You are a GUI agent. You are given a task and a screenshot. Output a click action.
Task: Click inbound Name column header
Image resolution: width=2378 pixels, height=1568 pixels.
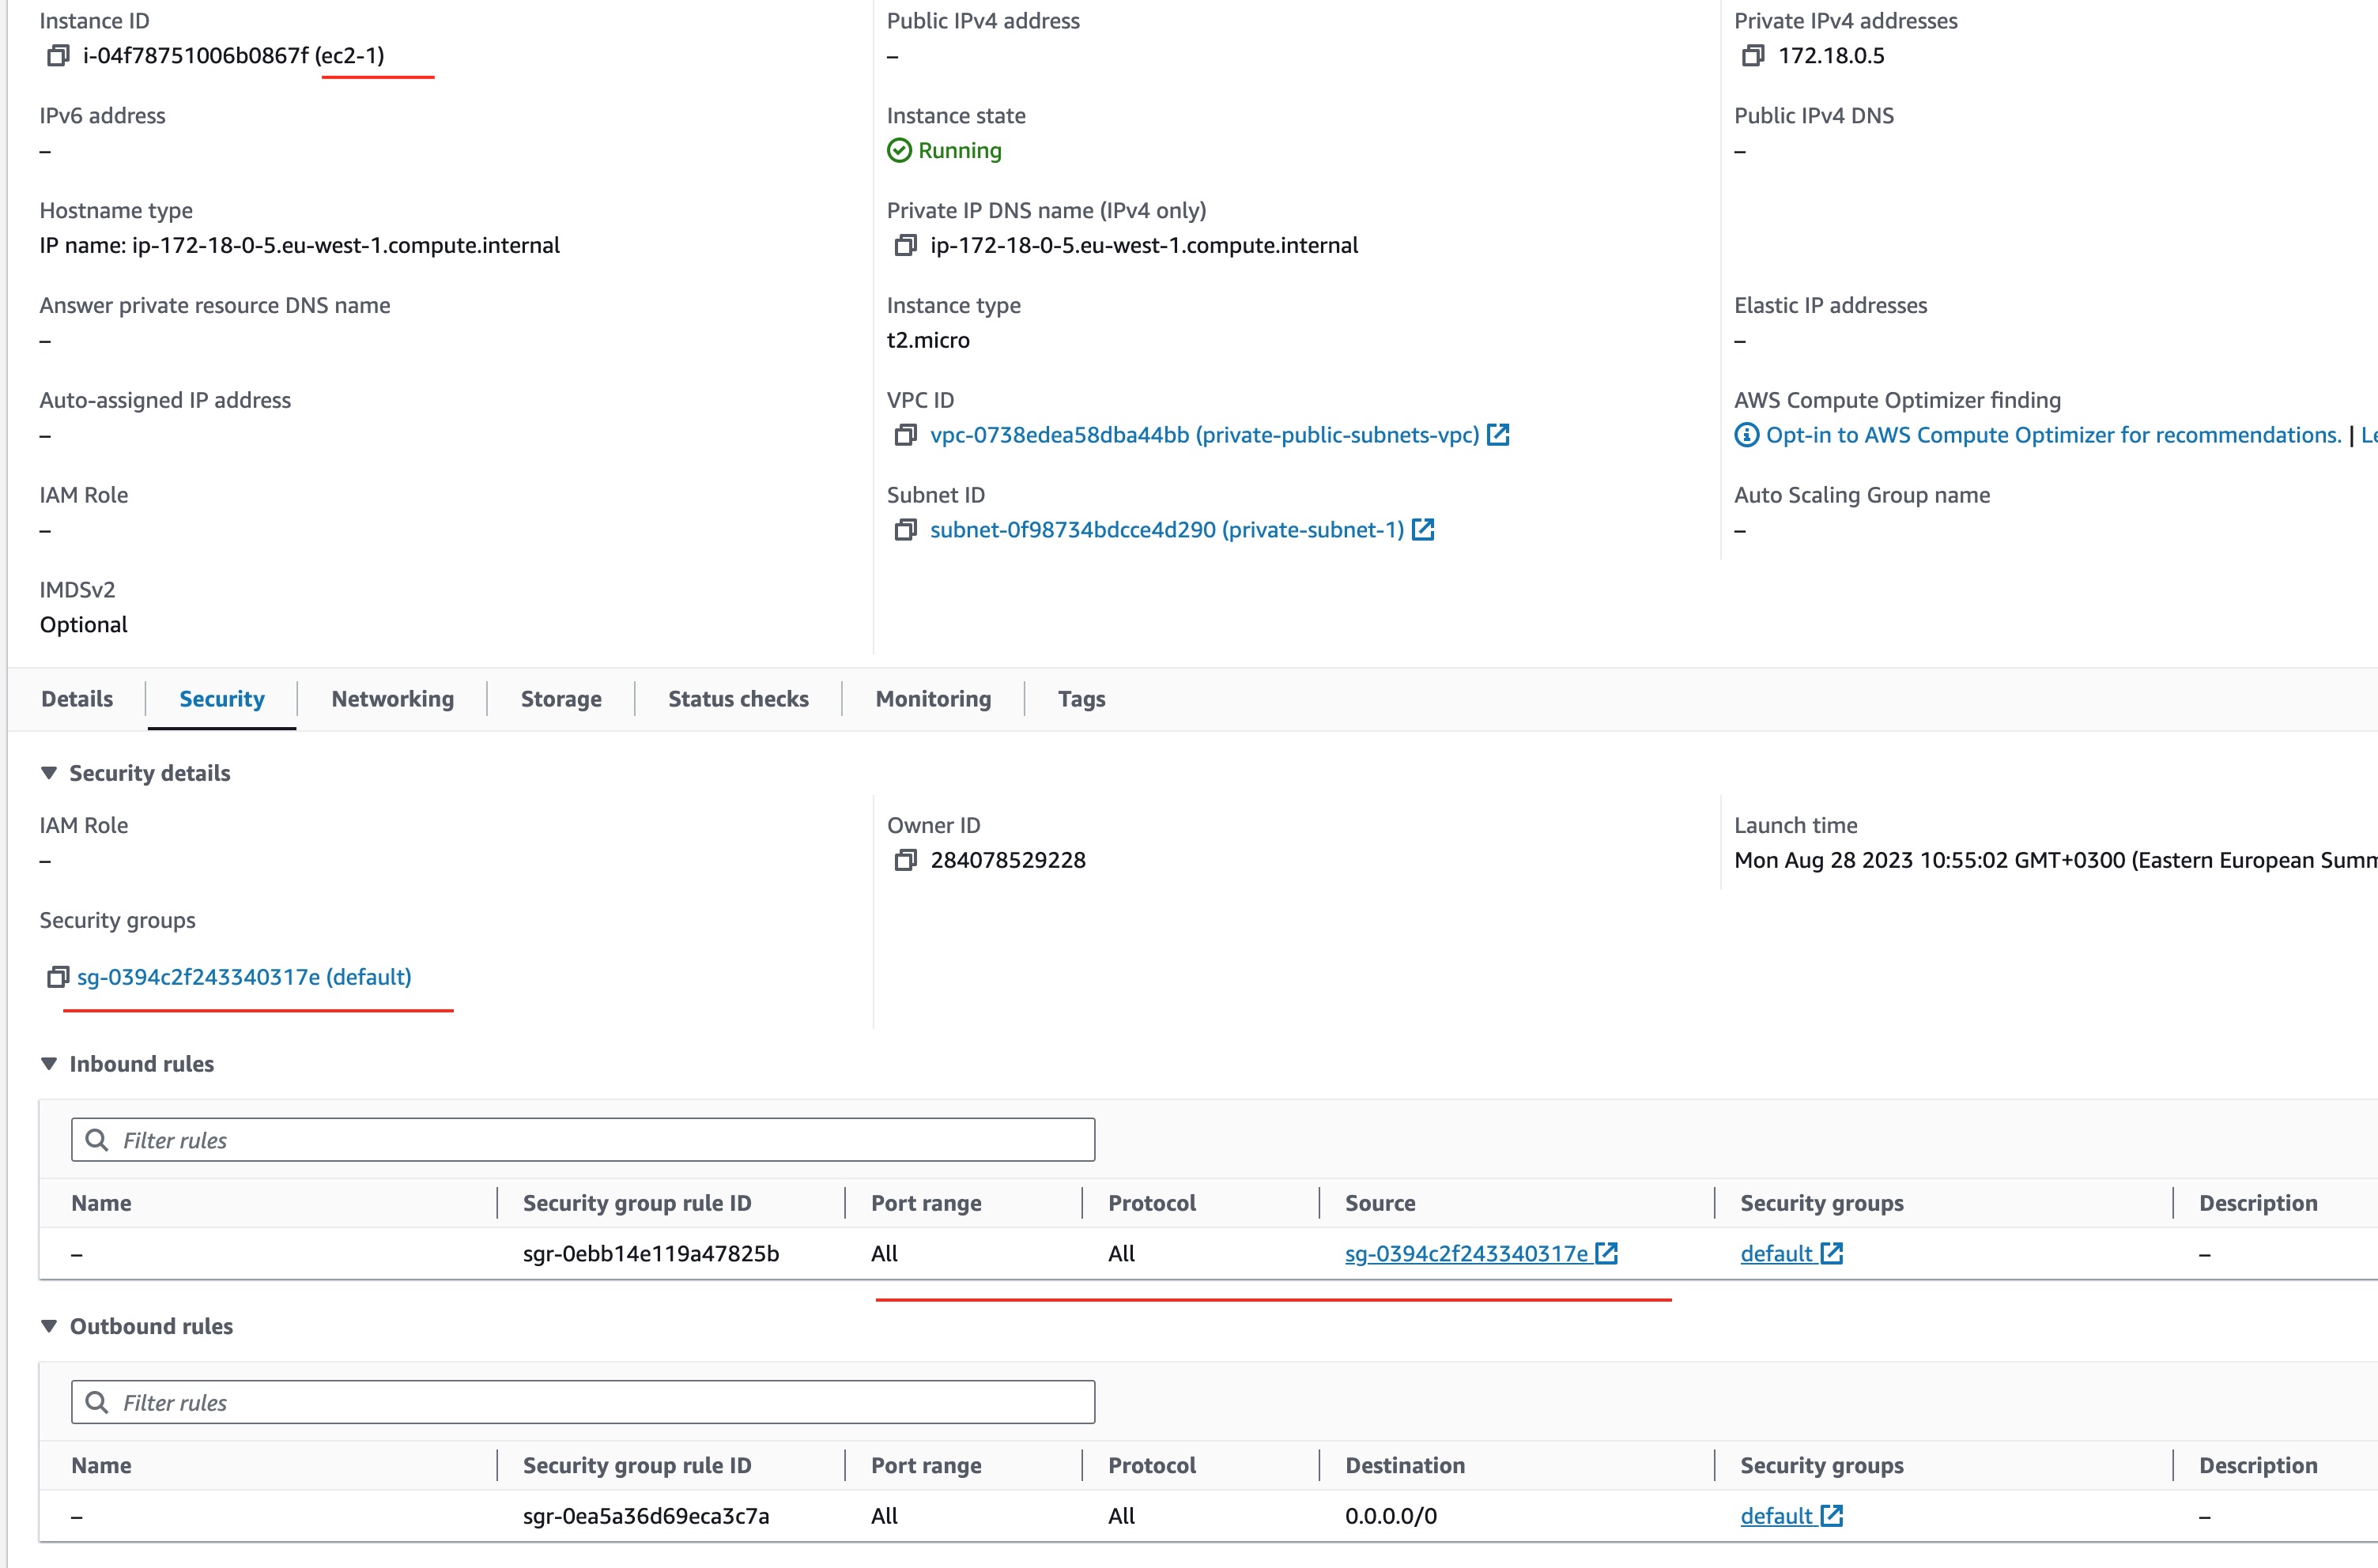101,1203
